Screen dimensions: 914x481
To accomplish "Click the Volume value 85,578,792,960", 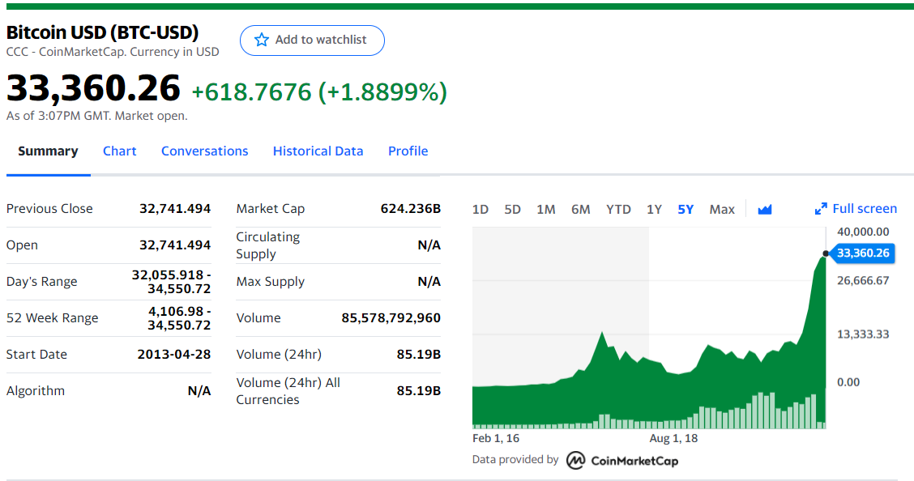I will [391, 318].
